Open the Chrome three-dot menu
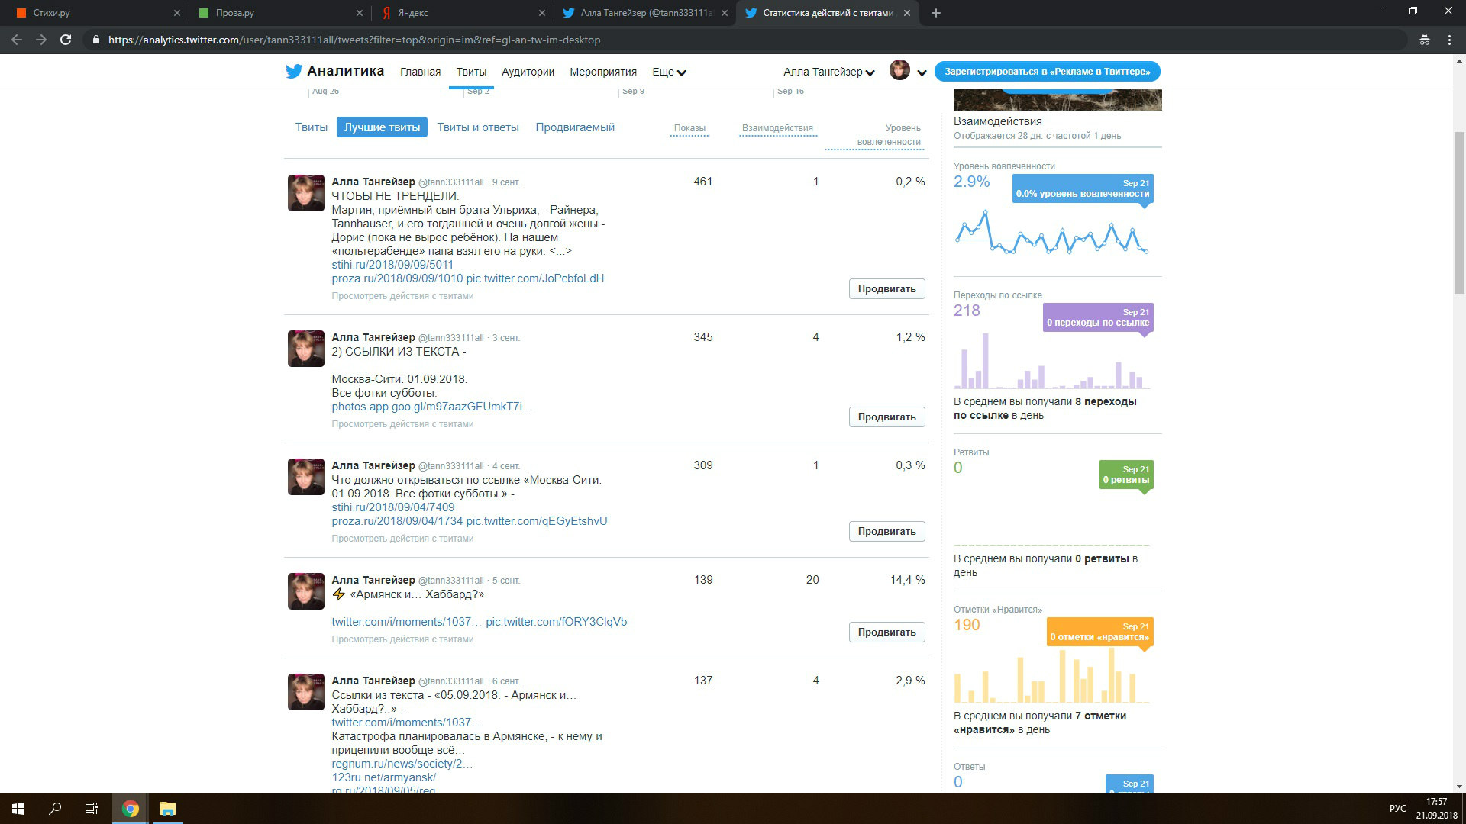 [1449, 40]
